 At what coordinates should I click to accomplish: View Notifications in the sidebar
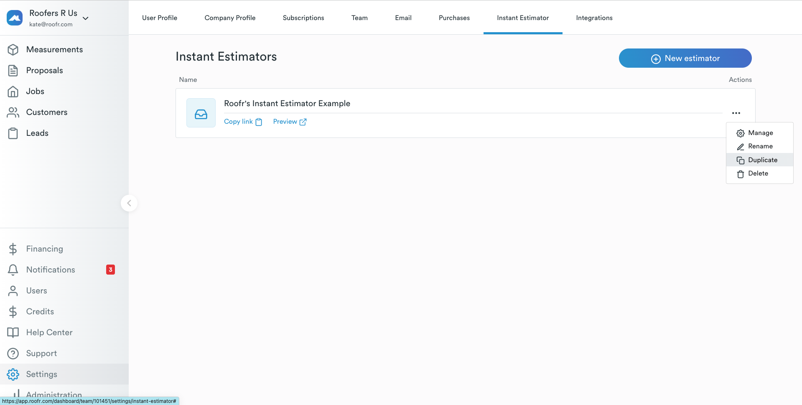[x=64, y=270]
